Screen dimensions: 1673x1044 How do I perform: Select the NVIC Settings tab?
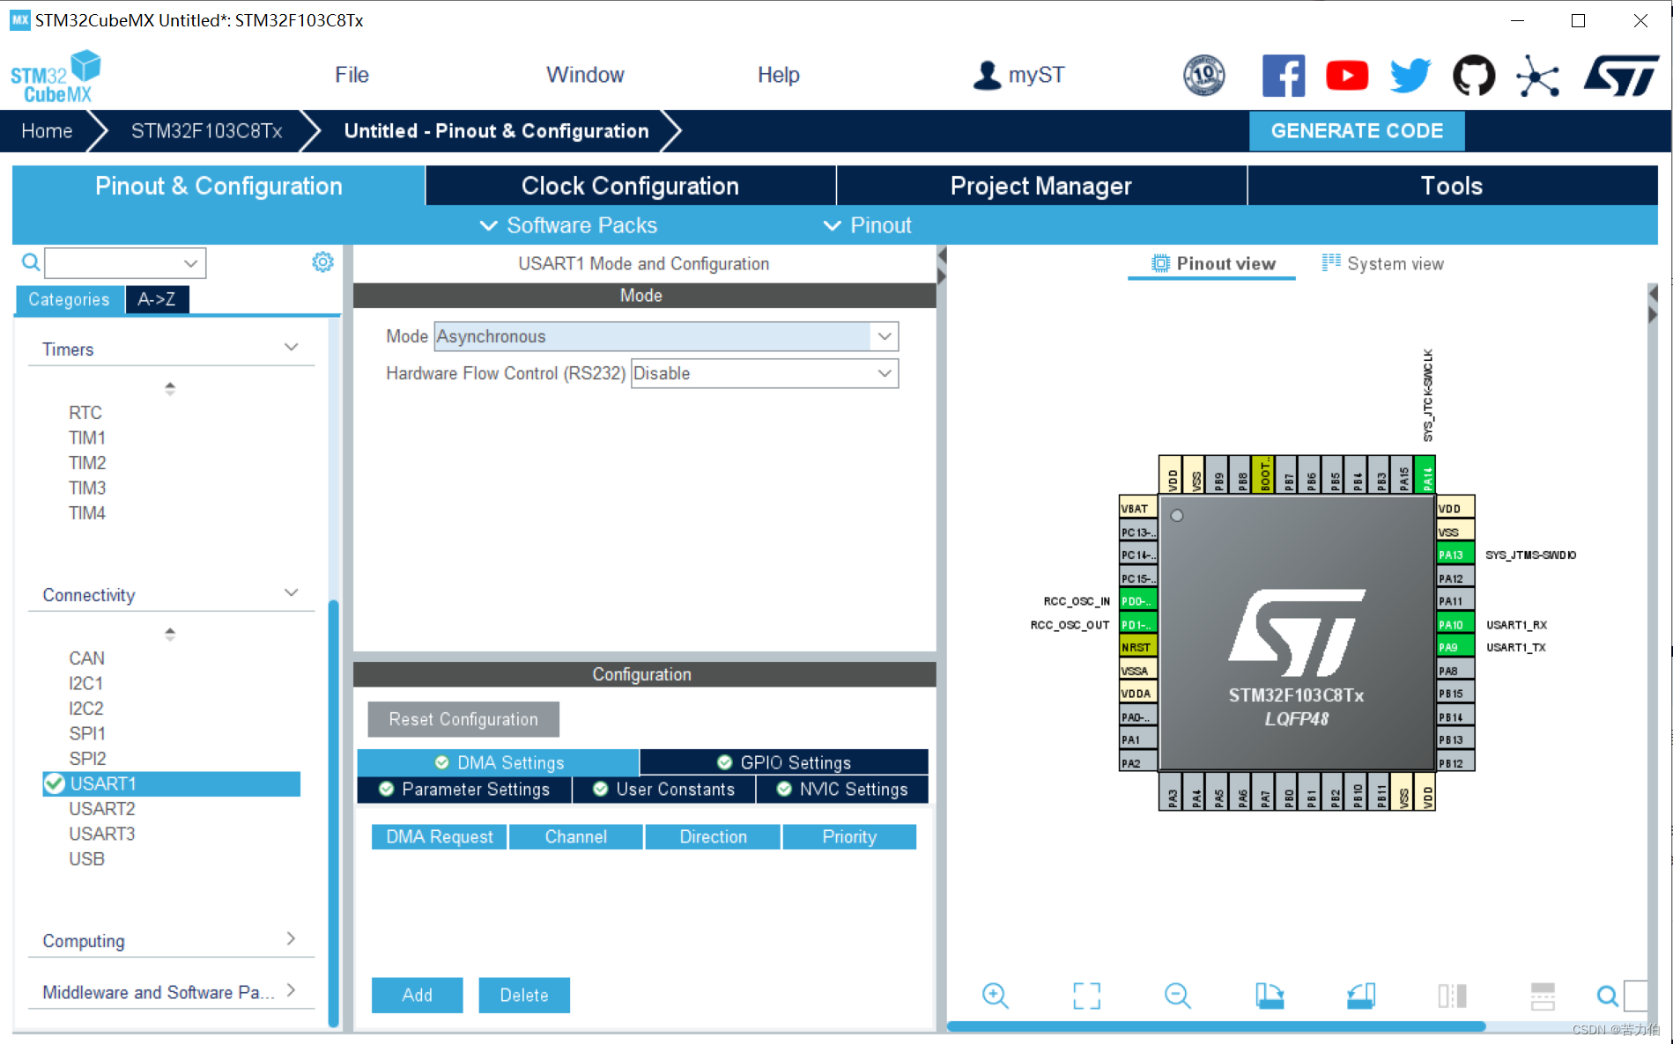pyautogui.click(x=842, y=790)
